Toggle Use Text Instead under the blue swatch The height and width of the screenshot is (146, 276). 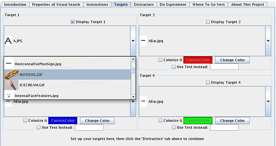(x=38, y=127)
